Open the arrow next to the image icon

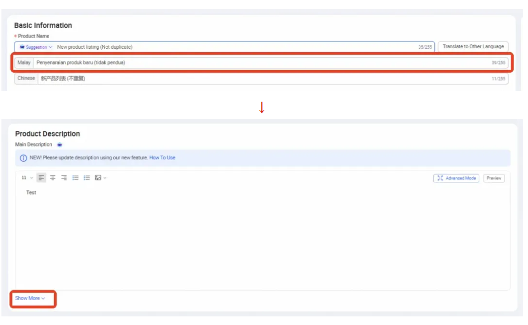click(105, 178)
